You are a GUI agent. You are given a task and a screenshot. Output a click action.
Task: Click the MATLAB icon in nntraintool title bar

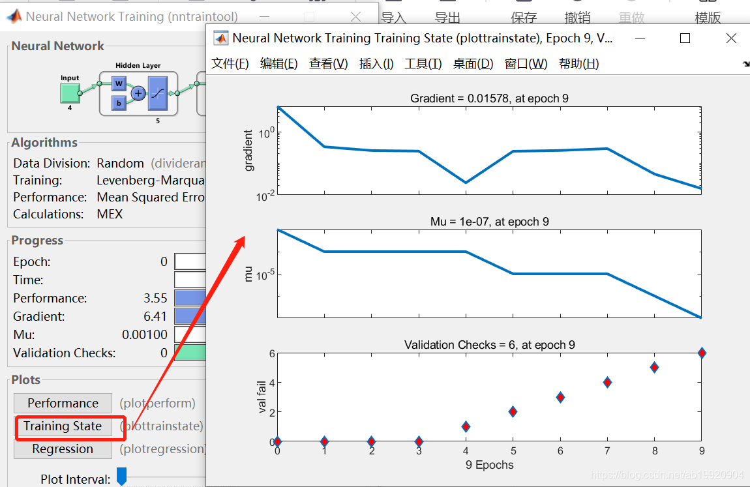pyautogui.click(x=14, y=16)
